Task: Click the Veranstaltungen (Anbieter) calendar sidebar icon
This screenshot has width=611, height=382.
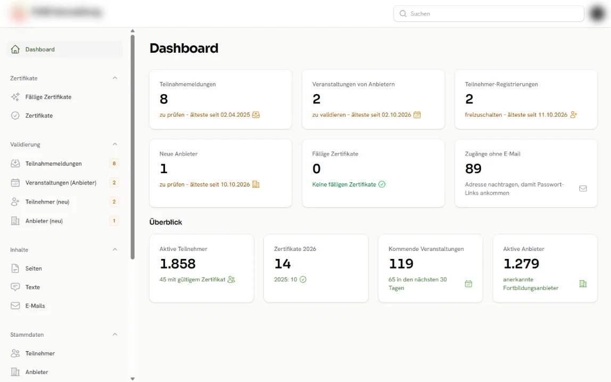Action: (15, 183)
